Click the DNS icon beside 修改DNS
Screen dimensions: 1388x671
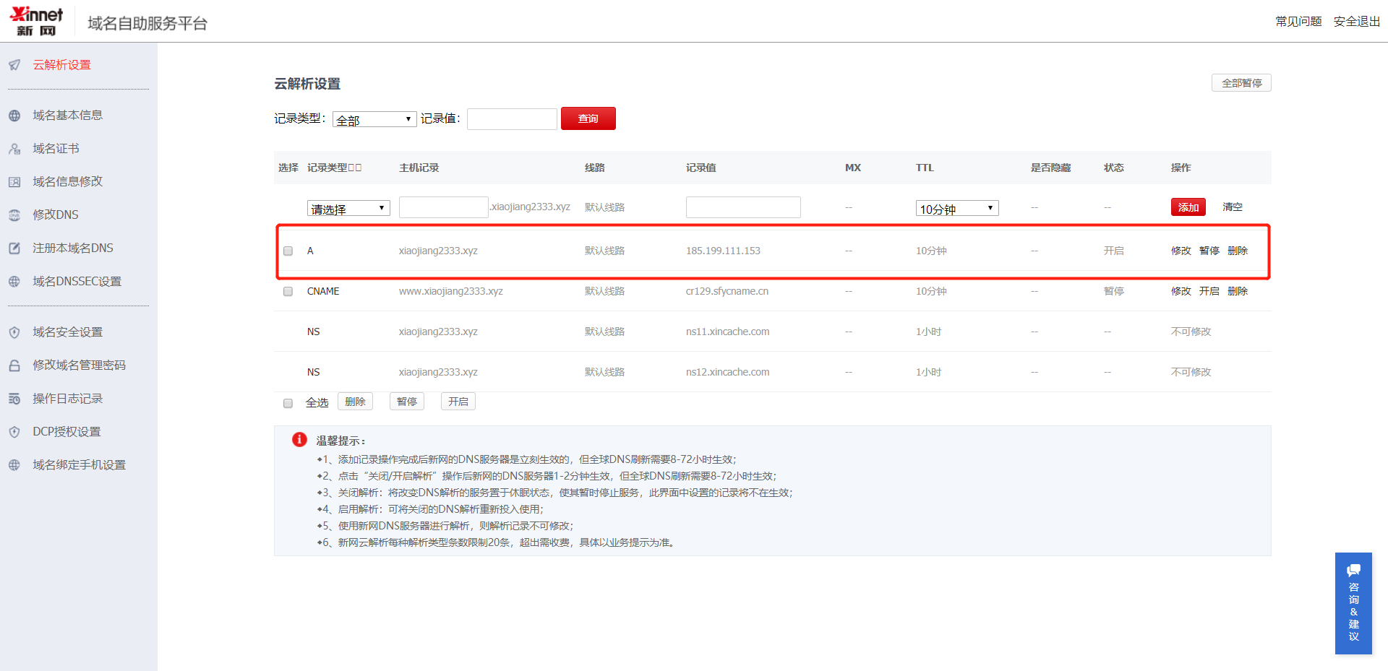pos(14,215)
